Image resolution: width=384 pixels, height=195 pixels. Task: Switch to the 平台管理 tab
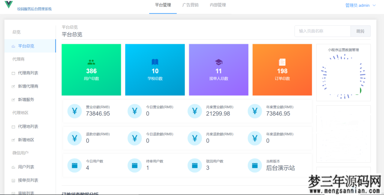(x=163, y=5)
